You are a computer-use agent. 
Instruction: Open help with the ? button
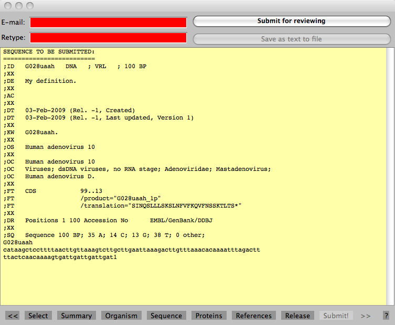point(386,316)
